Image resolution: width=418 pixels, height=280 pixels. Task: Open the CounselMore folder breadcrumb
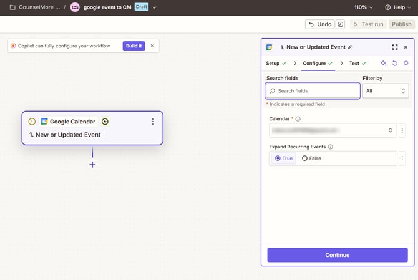pos(35,7)
